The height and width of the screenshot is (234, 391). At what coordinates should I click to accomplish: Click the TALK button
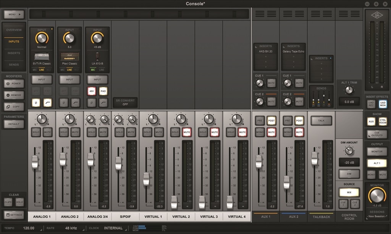pos(321,120)
